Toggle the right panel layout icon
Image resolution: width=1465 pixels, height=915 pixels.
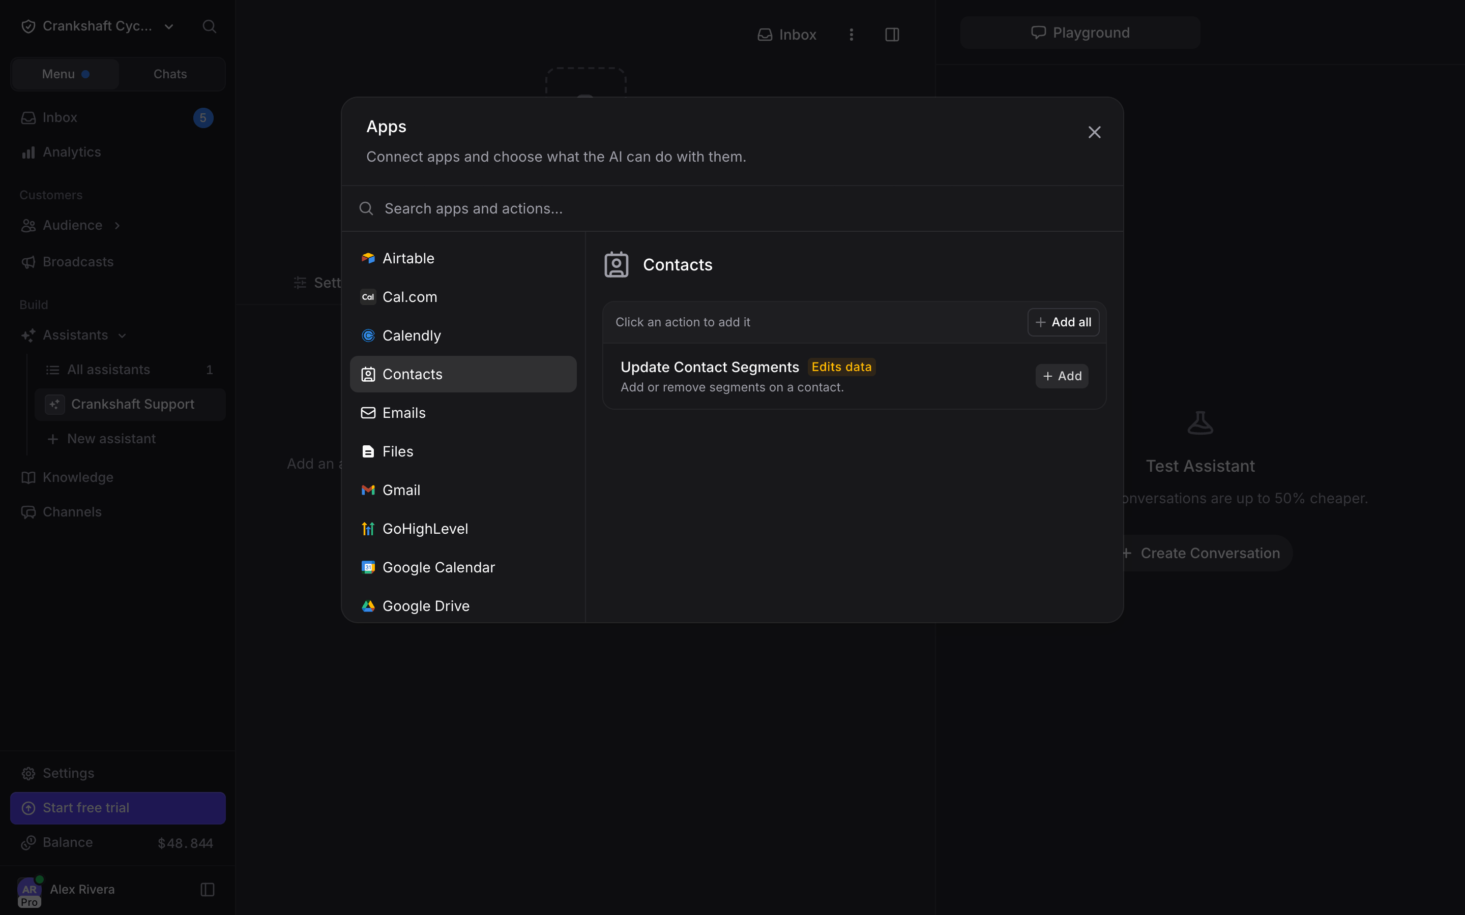pyautogui.click(x=892, y=35)
